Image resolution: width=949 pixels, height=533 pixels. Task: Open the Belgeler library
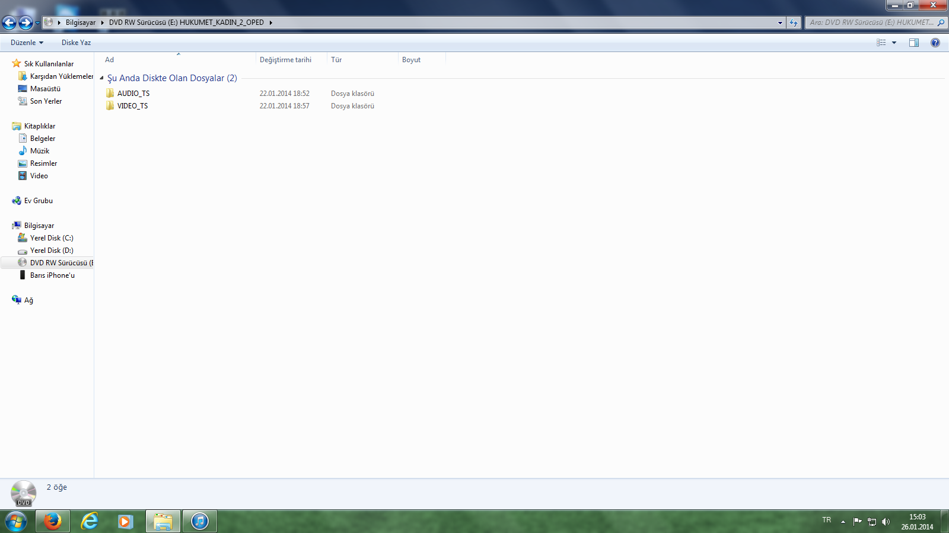click(43, 139)
